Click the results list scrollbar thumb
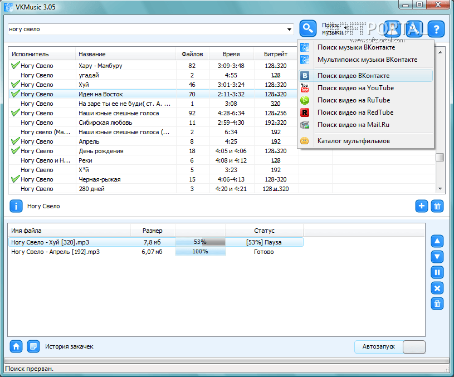This screenshot has height=377, width=454. pyautogui.click(x=440, y=157)
